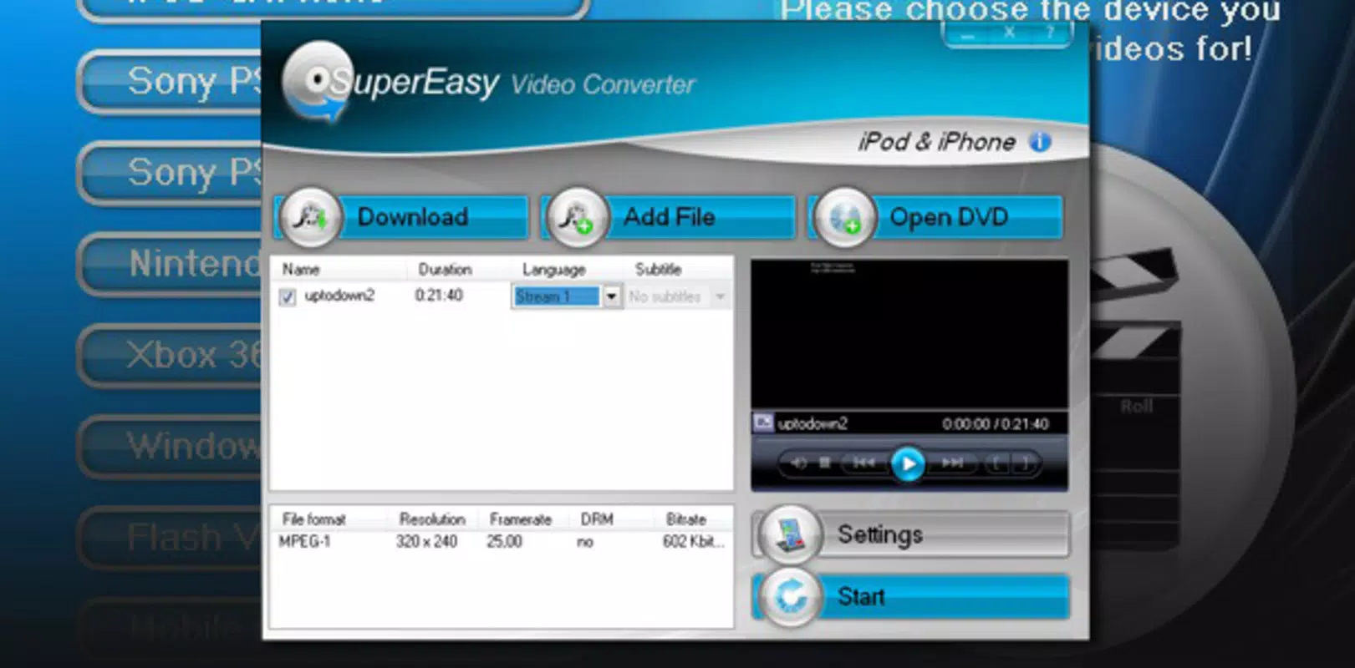
Task: Click the Duration column header
Action: [445, 269]
